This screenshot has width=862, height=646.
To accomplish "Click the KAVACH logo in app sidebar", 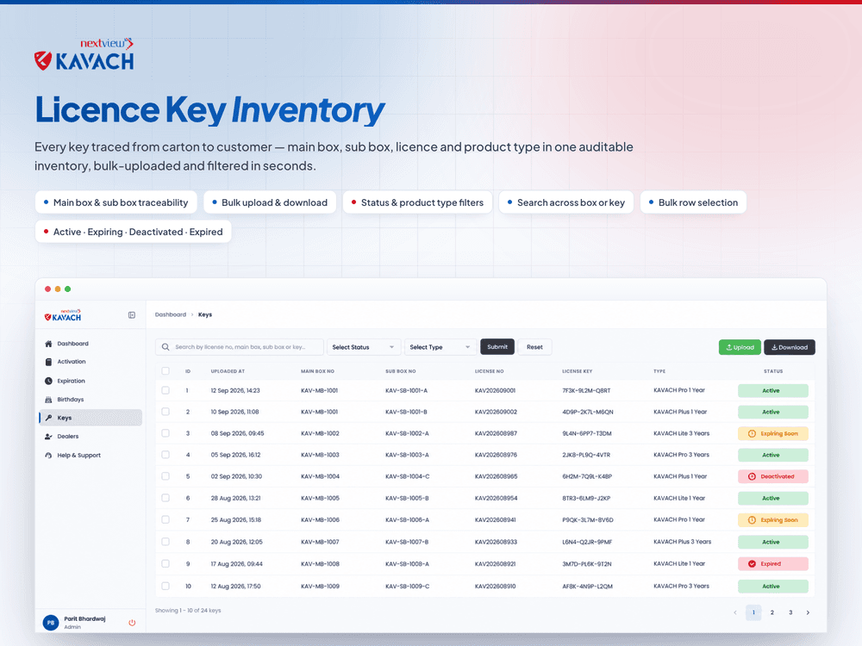I will (63, 315).
